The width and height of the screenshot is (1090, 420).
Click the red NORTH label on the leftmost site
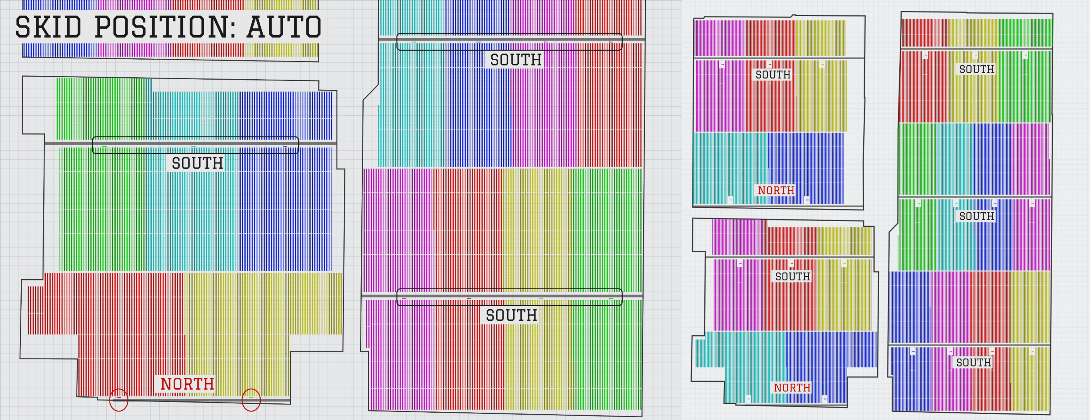(187, 384)
